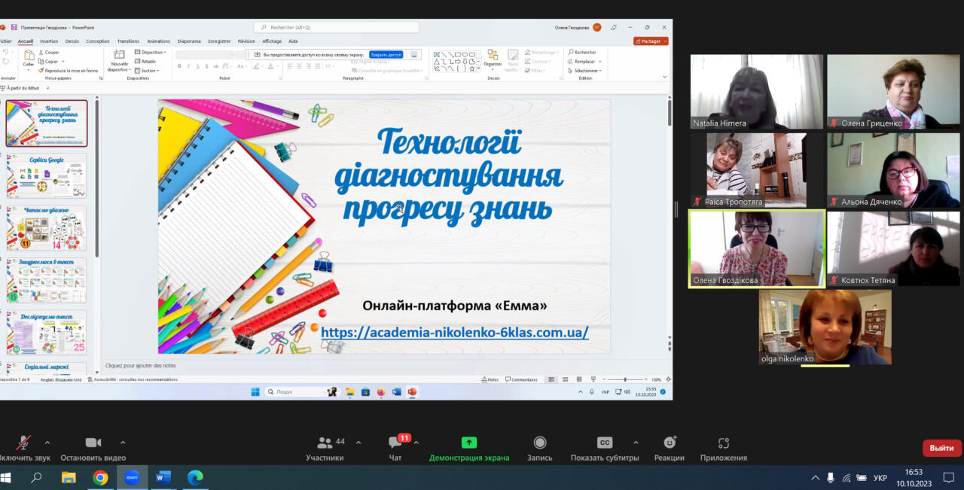Click the academia-nikolenko-6klas.com.ua link
Viewport: 964px width, 490px height.
455,332
